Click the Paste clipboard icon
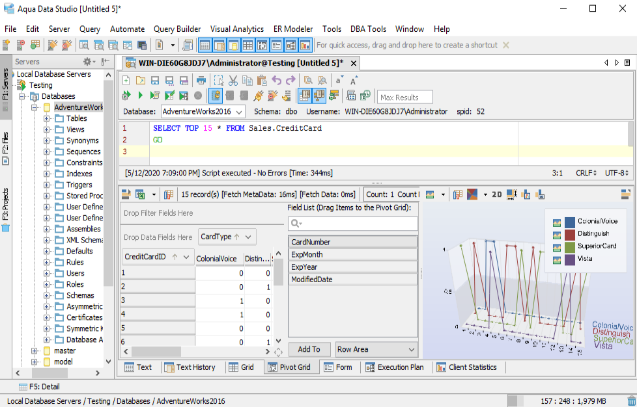 tap(262, 81)
